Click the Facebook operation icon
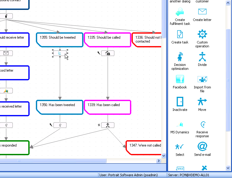 [180, 79]
